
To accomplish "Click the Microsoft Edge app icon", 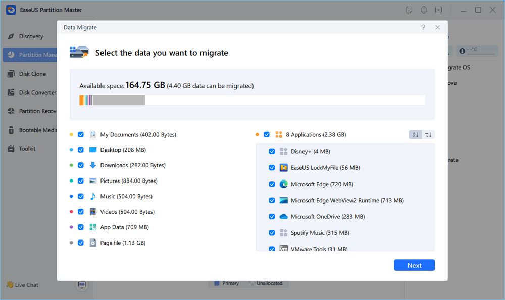I will [x=283, y=184].
